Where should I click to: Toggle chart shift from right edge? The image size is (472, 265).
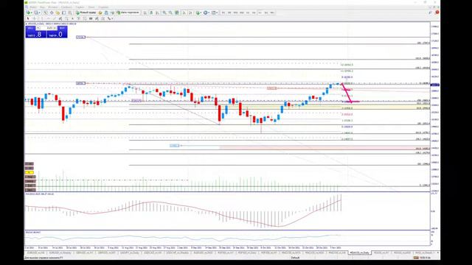tap(190, 13)
